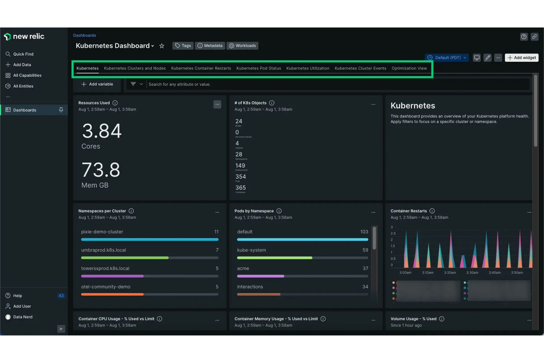Show info for # of K8s Objects
544x363 pixels.
pos(272,103)
